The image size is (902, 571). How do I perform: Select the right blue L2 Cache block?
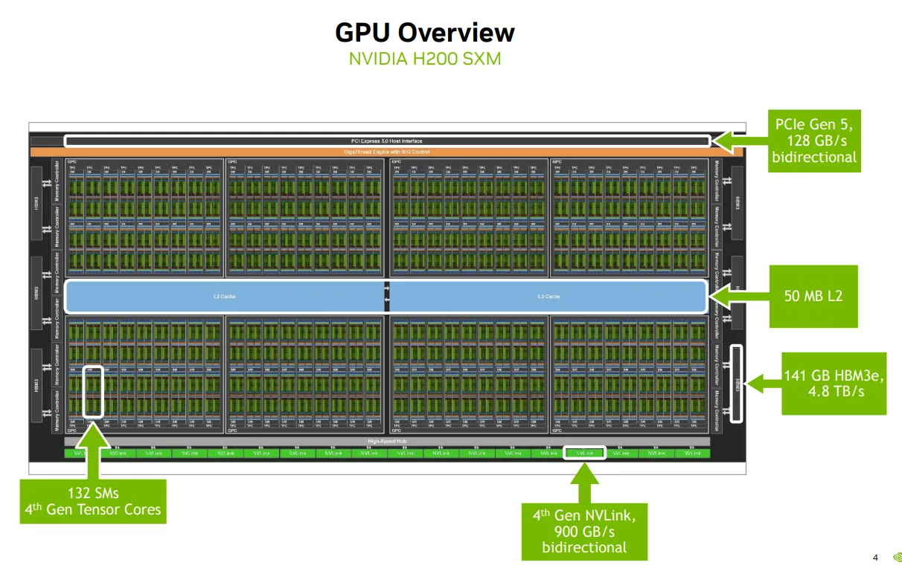(x=548, y=297)
